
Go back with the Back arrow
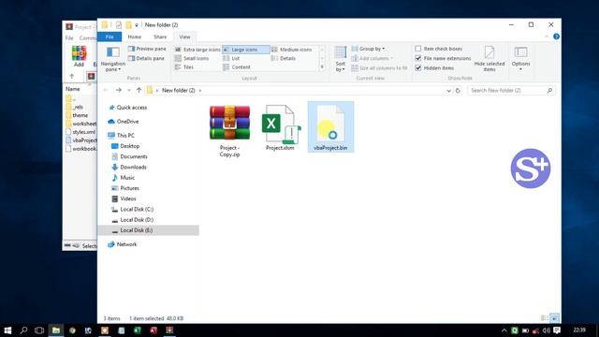coord(106,91)
